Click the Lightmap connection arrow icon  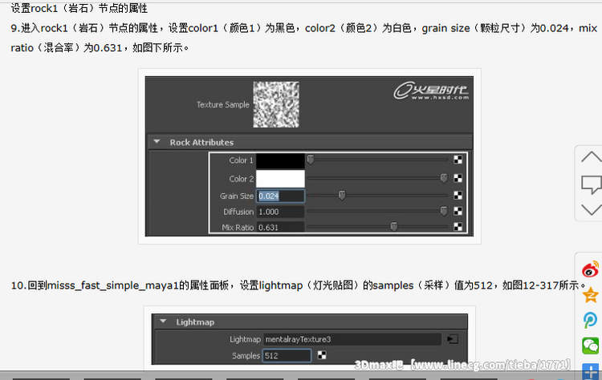(453, 339)
